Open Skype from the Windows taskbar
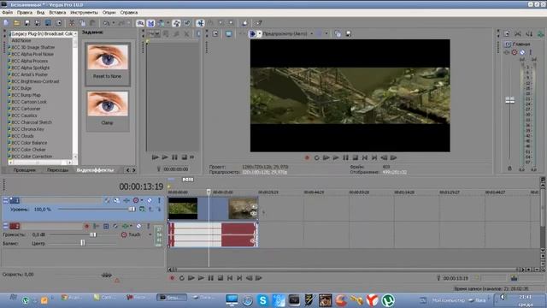The width and height of the screenshot is (547, 308). [262, 300]
